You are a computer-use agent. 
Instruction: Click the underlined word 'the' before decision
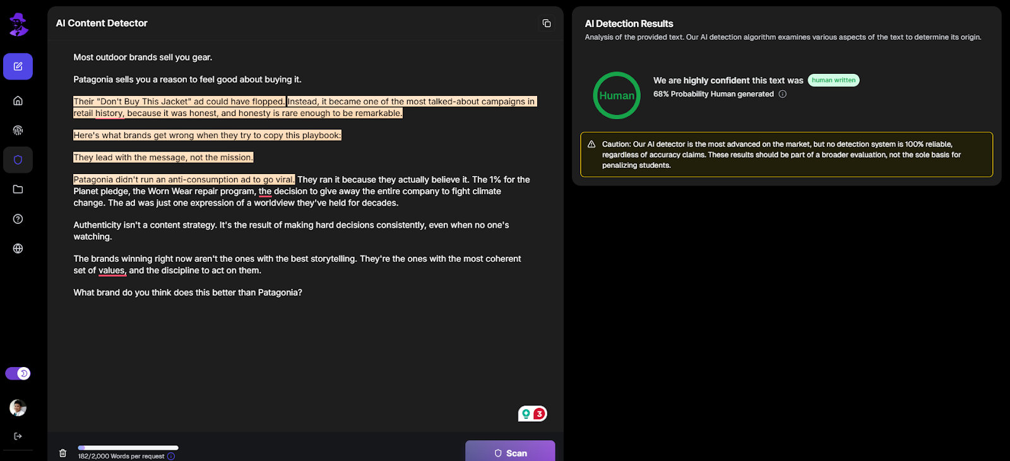pos(265,191)
